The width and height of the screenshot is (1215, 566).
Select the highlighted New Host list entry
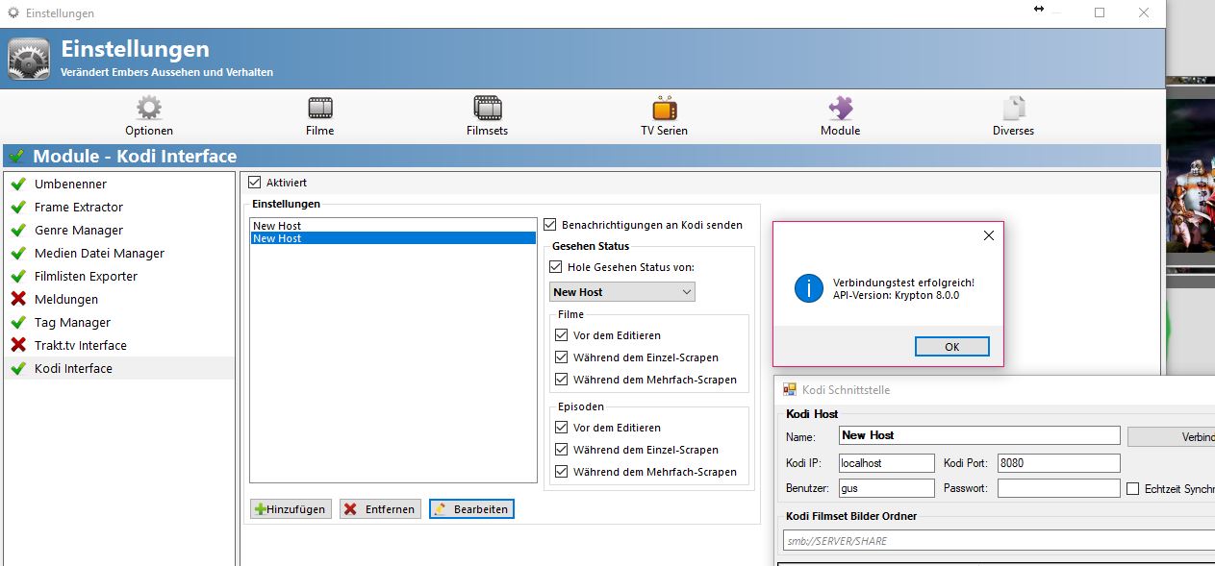(392, 238)
